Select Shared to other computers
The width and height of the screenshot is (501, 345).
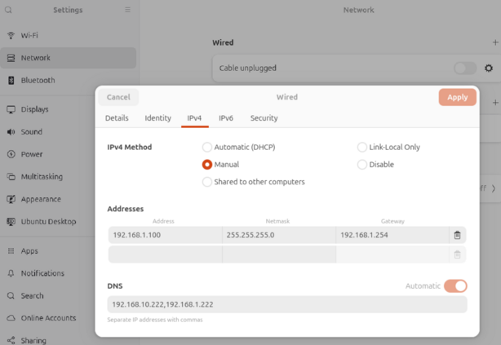[207, 182]
